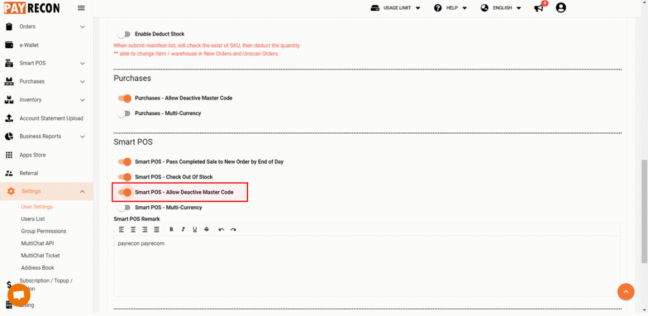This screenshot has width=648, height=316.
Task: Apply italic formatting in remark editor
Action: [x=183, y=229]
